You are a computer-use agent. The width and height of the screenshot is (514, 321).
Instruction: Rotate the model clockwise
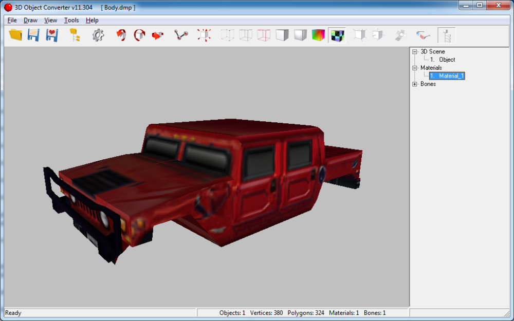coord(139,34)
